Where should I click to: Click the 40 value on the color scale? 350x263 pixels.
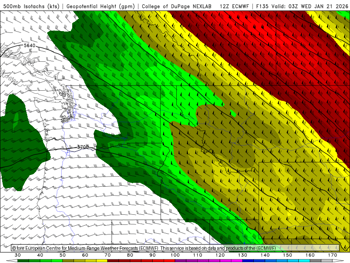click(40, 255)
